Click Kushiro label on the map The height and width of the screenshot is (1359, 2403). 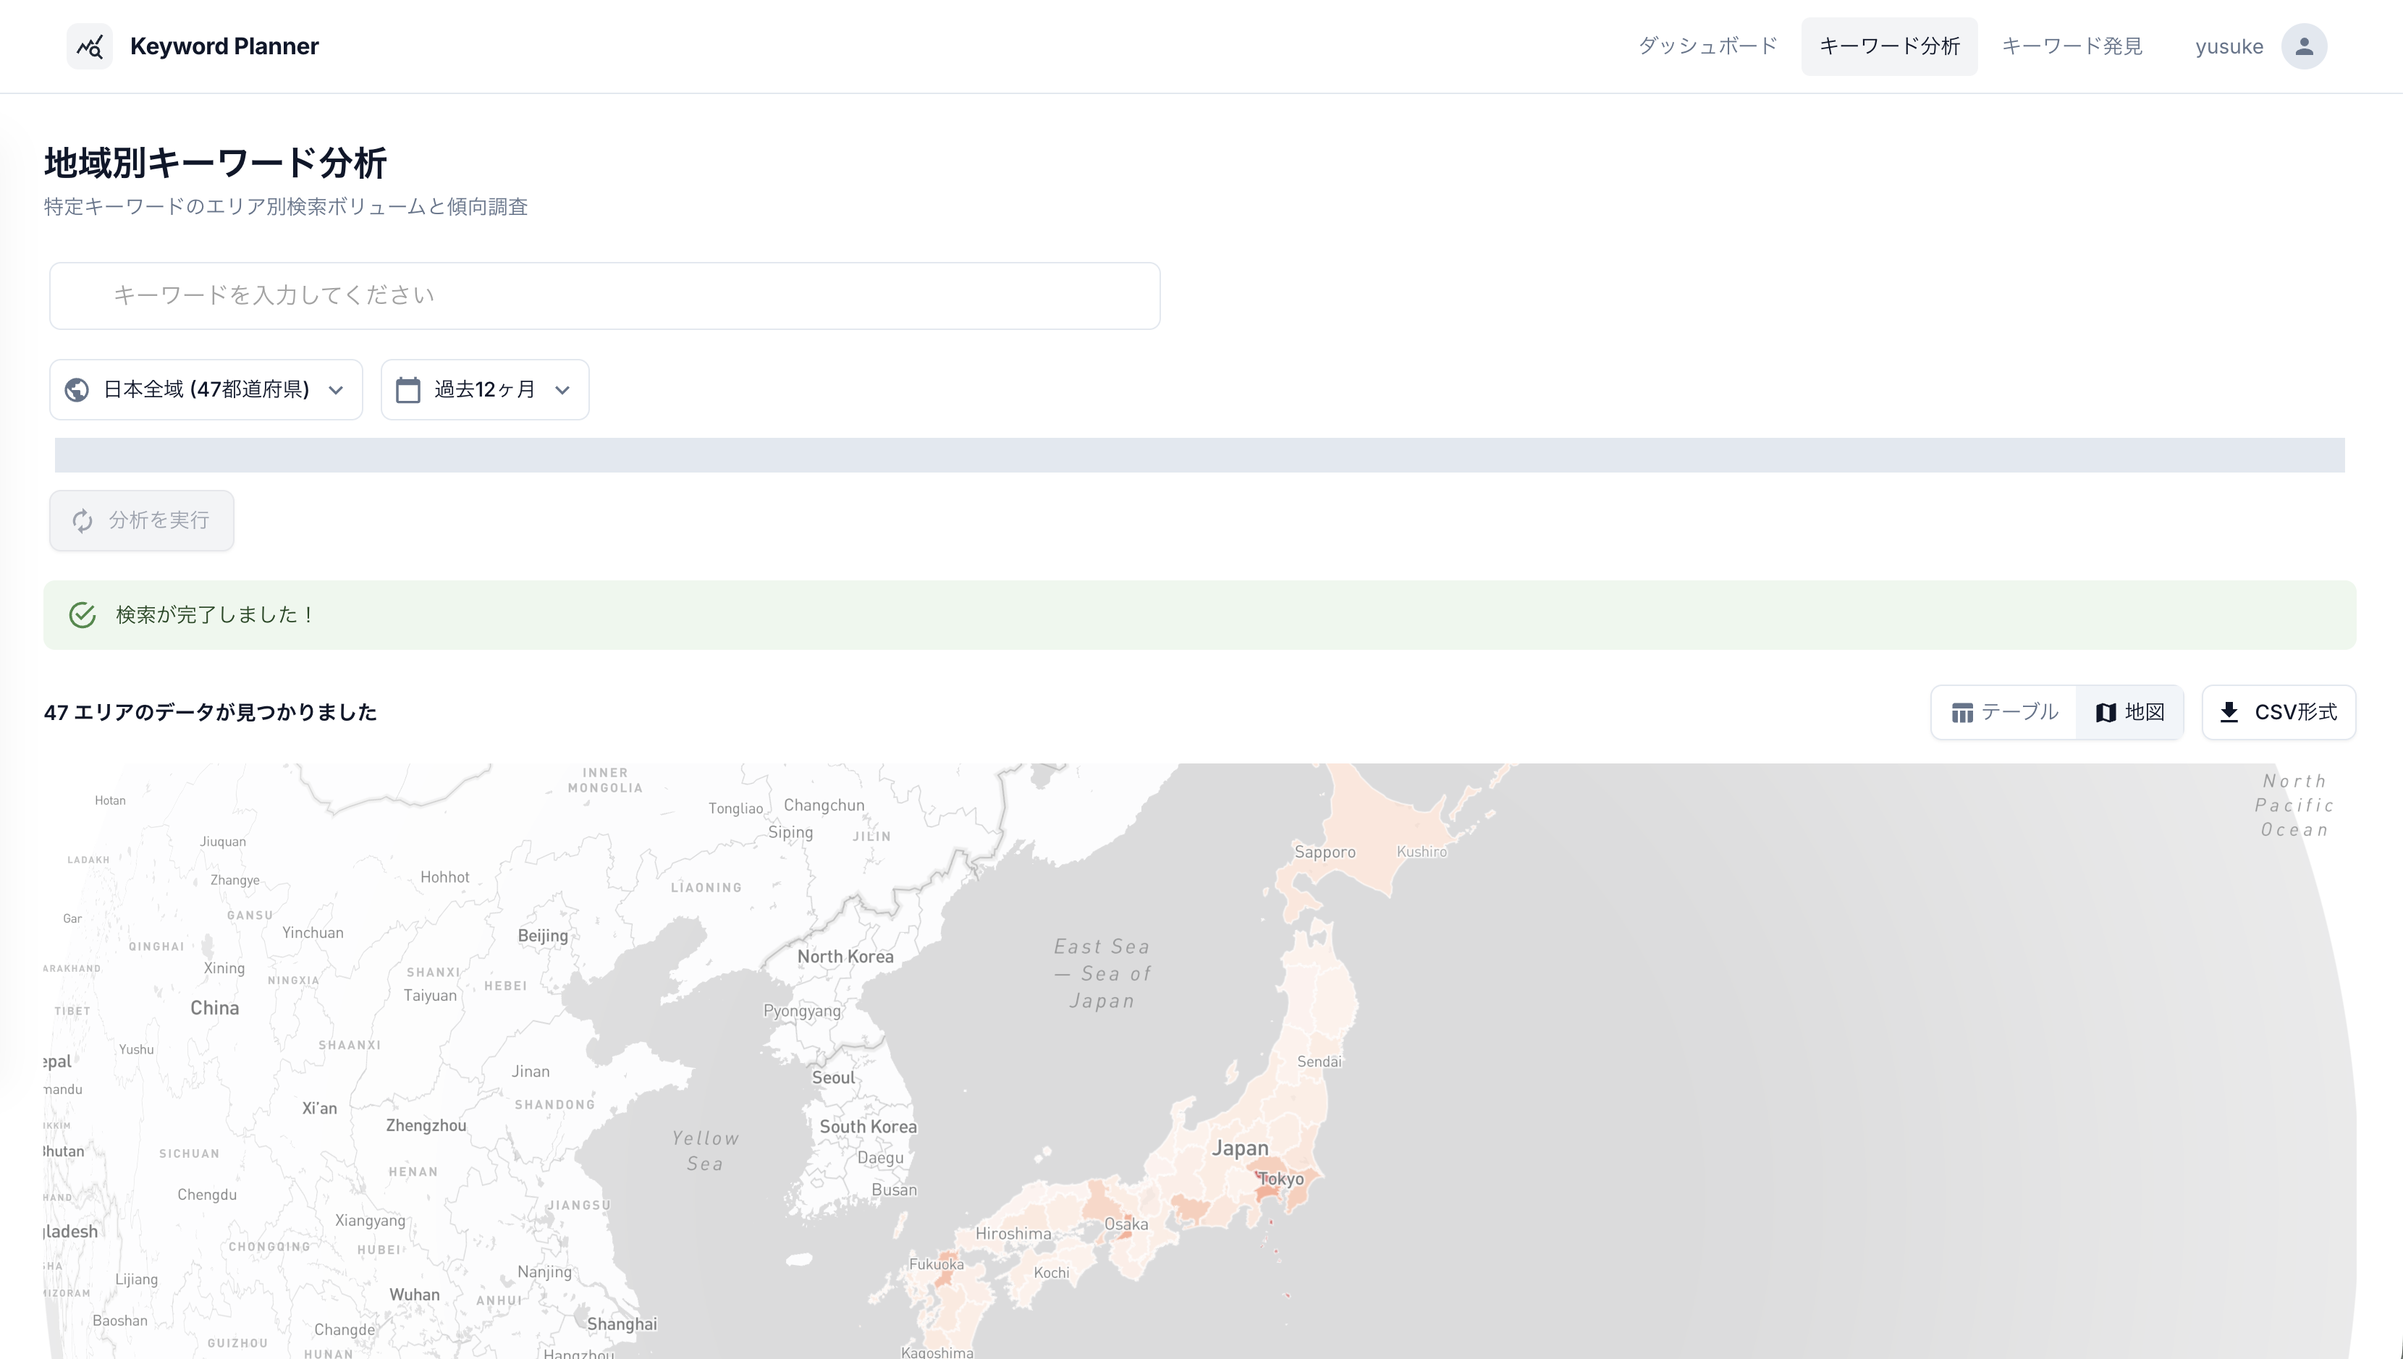point(1422,852)
